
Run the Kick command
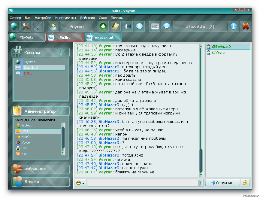click(38, 154)
